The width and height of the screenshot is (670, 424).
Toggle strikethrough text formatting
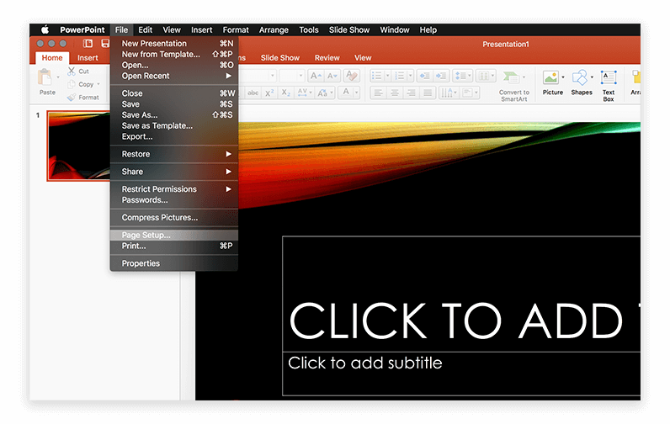(253, 93)
